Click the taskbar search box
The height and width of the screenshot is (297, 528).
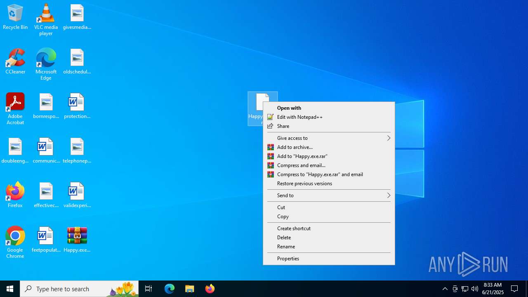pos(79,289)
